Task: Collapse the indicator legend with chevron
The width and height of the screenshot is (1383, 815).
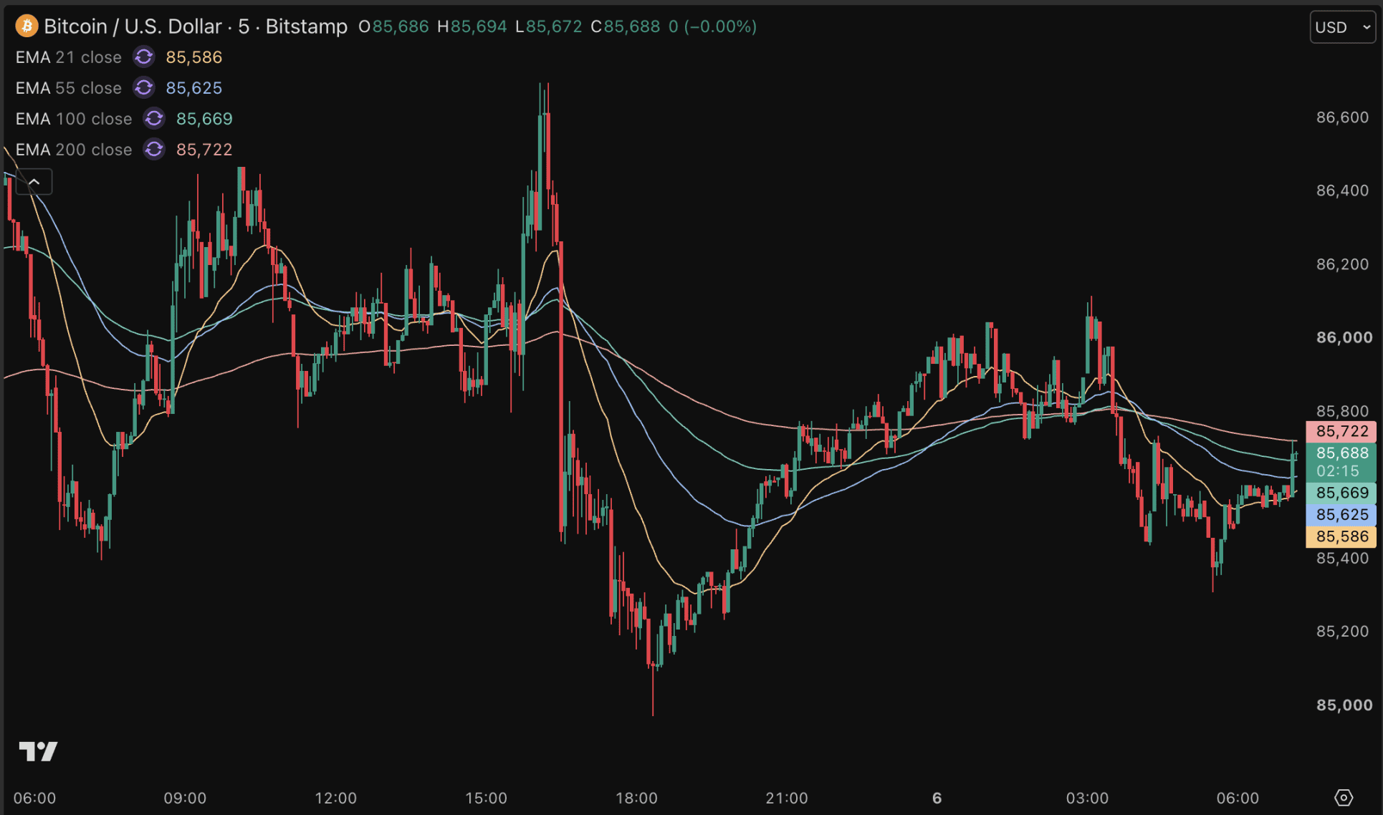Action: pos(34,182)
